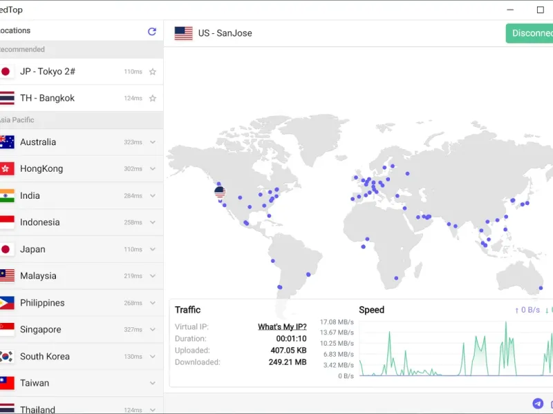Star the TH - Bangkok server

[153, 98]
